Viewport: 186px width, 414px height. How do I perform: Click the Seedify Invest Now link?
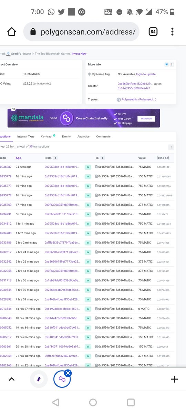79,54
